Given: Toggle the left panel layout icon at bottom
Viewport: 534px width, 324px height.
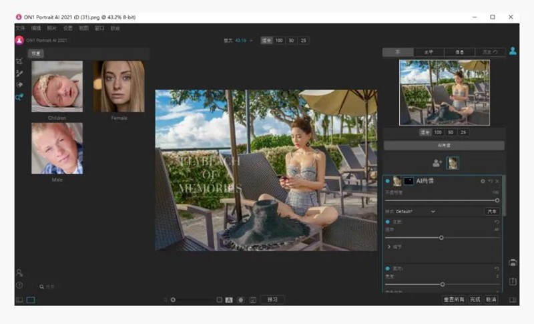Looking at the screenshot, I should pyautogui.click(x=19, y=300).
